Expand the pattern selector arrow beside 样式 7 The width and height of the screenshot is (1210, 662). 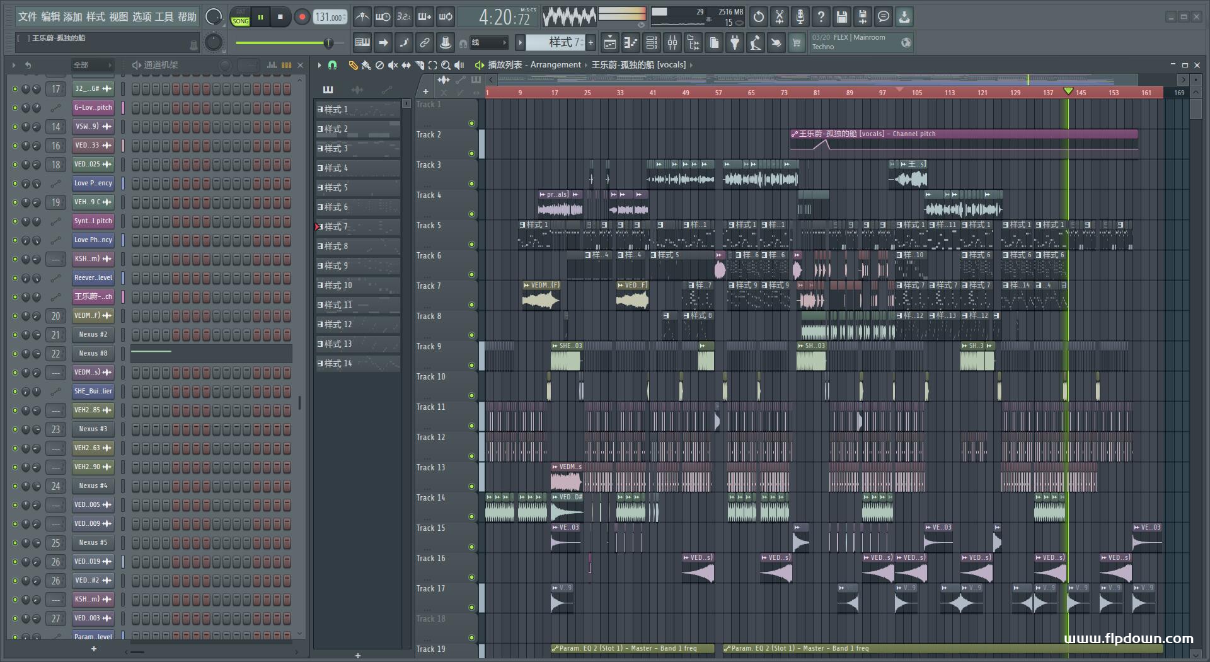[x=520, y=43]
